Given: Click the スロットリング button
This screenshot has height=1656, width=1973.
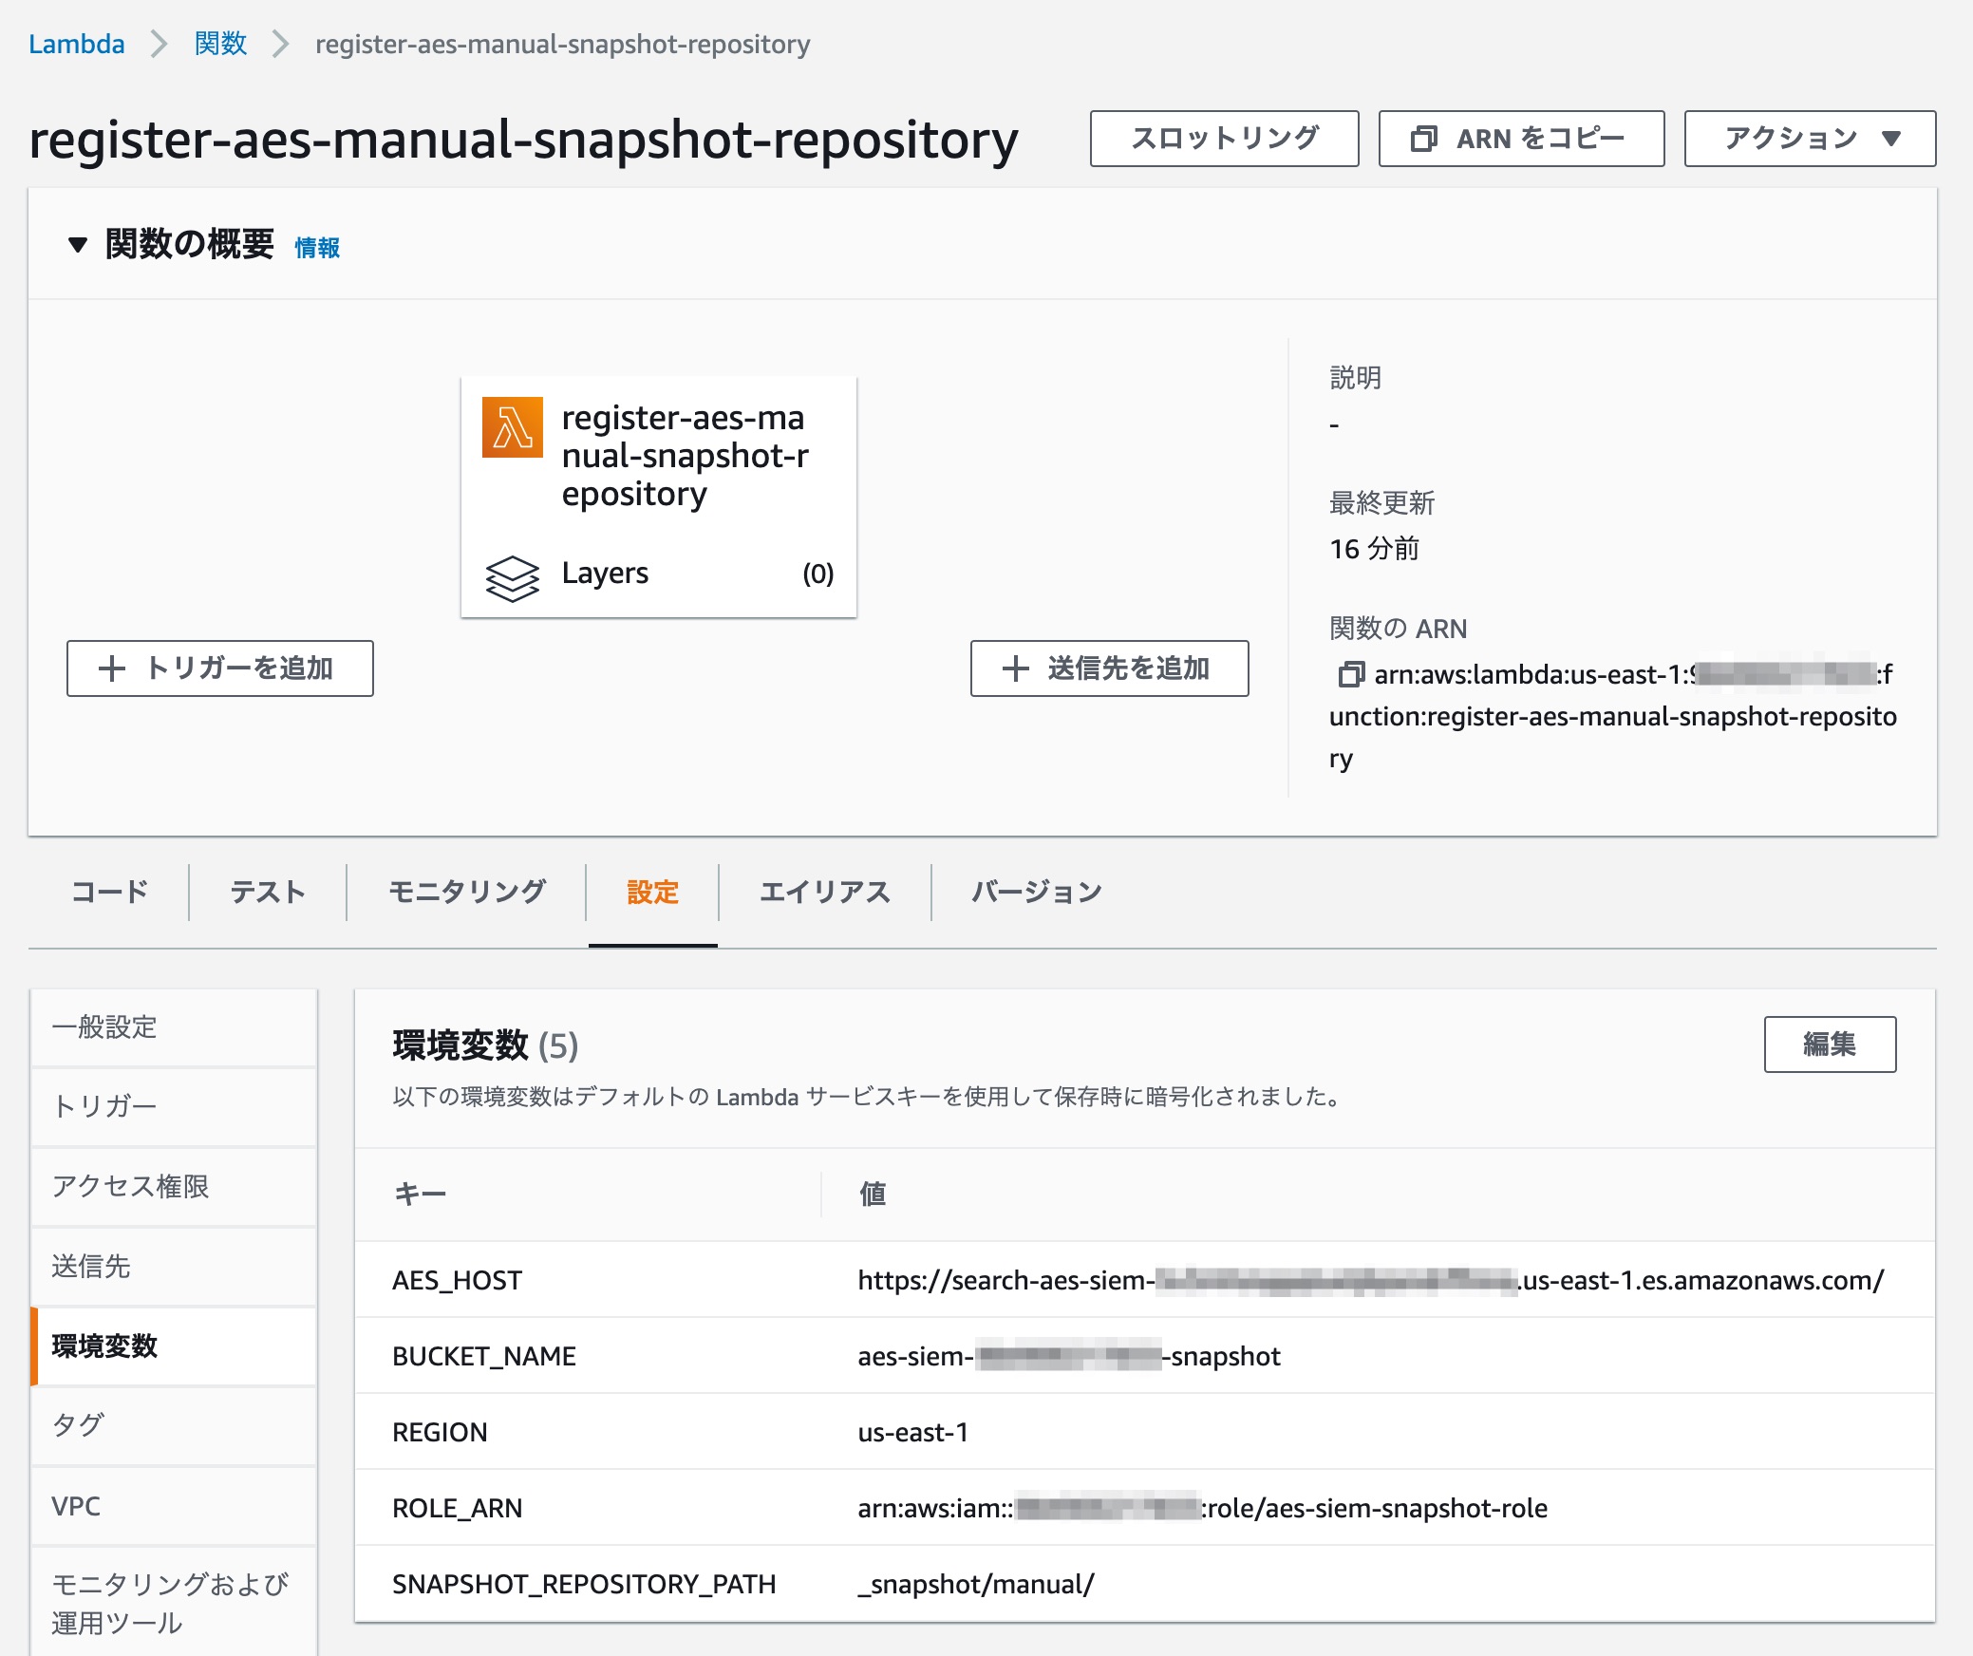Looking at the screenshot, I should tap(1224, 139).
